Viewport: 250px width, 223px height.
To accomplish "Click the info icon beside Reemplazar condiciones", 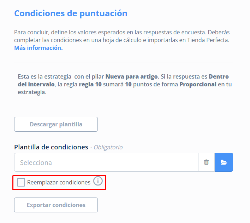I will (x=98, y=181).
